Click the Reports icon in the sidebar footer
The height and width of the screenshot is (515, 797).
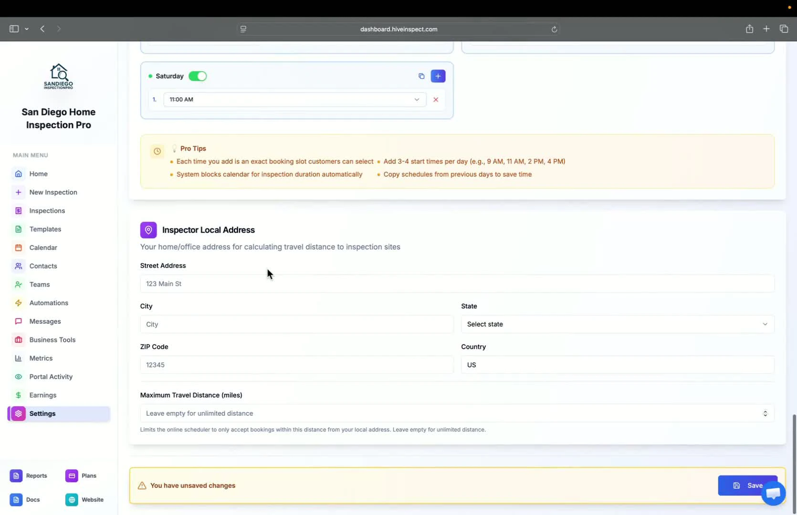[16, 476]
